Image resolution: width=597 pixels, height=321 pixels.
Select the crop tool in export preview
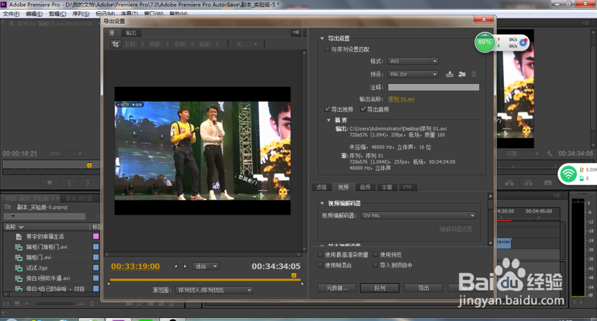(x=115, y=44)
